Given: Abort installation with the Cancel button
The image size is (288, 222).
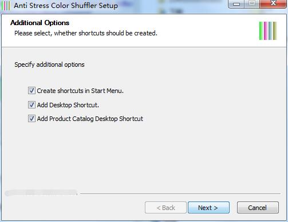Looking at the screenshot, I should pos(258,208).
